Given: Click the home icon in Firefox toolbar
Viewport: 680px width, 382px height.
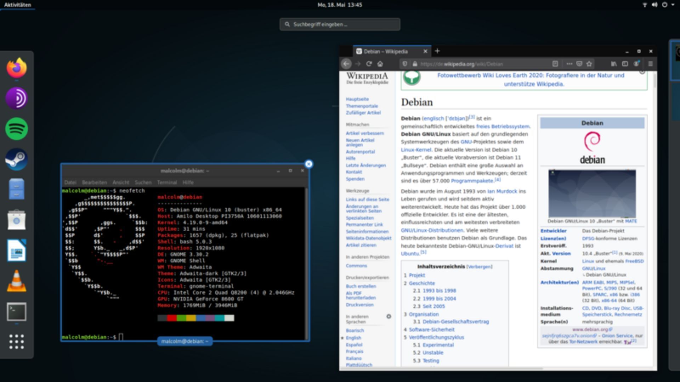Looking at the screenshot, I should coord(380,64).
